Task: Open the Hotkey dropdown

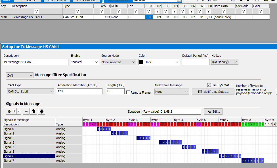Action: pos(225,62)
